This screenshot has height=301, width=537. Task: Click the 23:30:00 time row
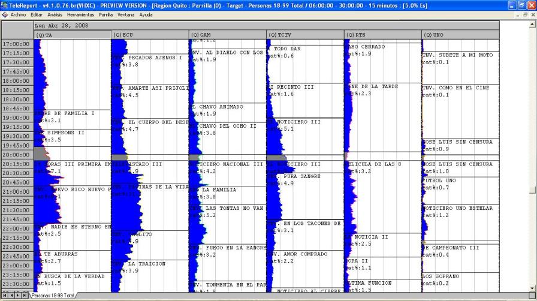pyautogui.click(x=17, y=284)
